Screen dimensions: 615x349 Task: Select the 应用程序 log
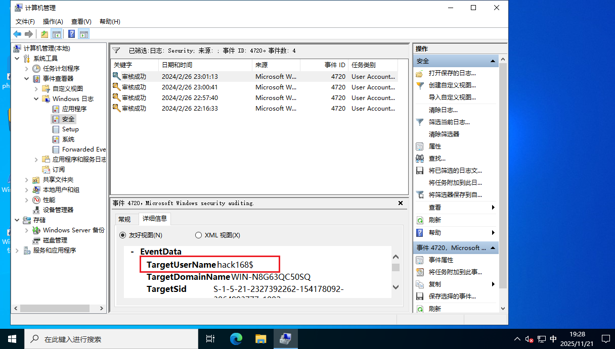pos(74,109)
